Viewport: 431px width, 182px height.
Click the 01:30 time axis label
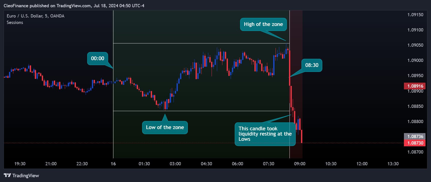click(x=144, y=164)
